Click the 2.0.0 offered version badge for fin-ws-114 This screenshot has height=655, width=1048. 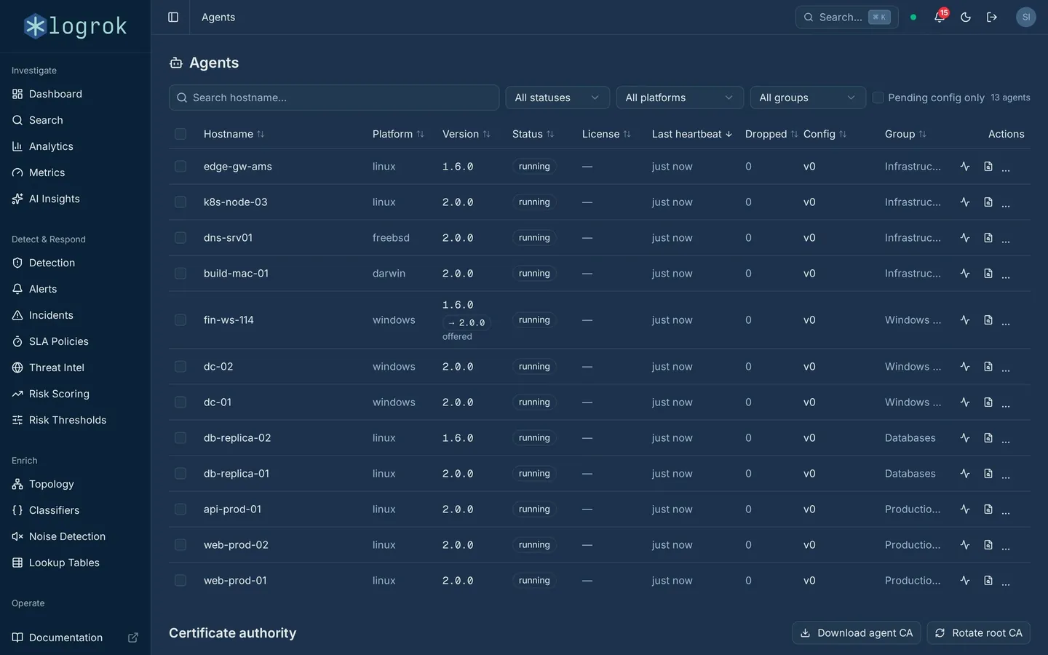pyautogui.click(x=467, y=323)
